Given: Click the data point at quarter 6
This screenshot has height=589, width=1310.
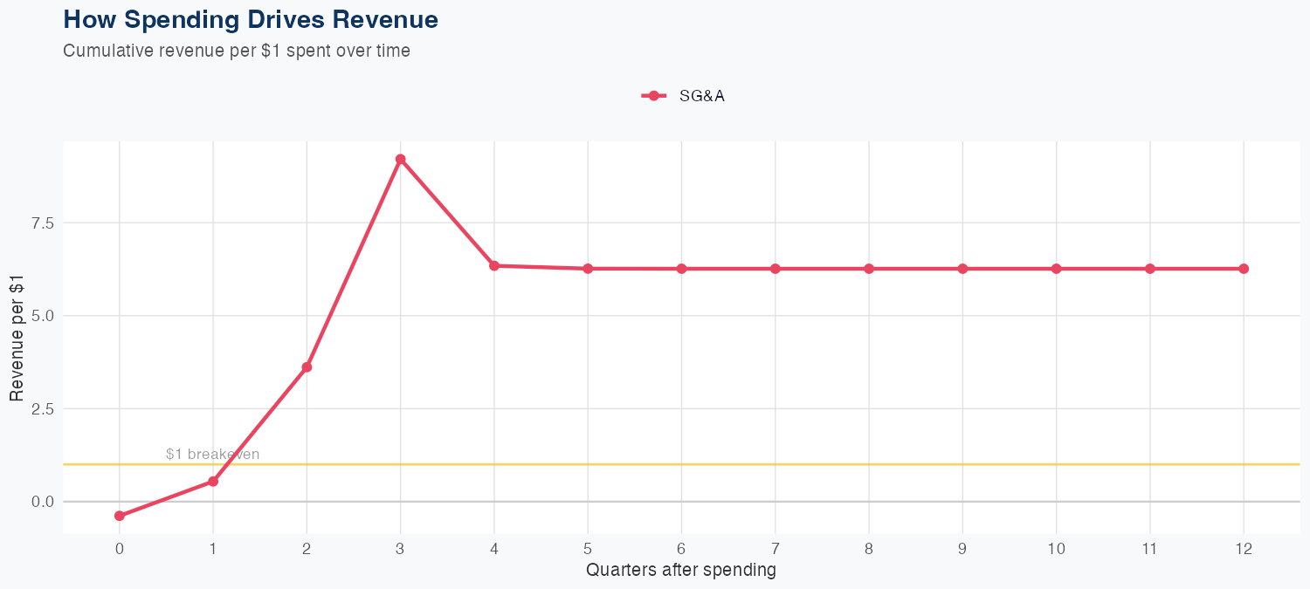Looking at the screenshot, I should point(681,269).
